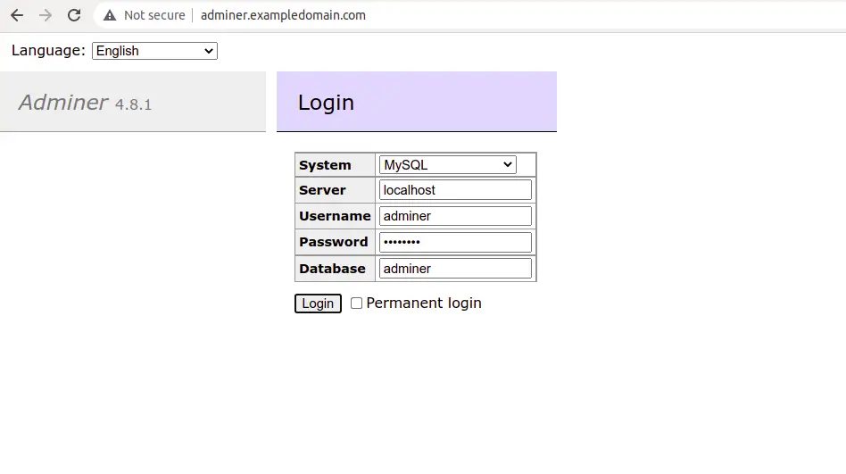This screenshot has height=474, width=846.
Task: Go back using the browser back arrow
Action: [17, 15]
